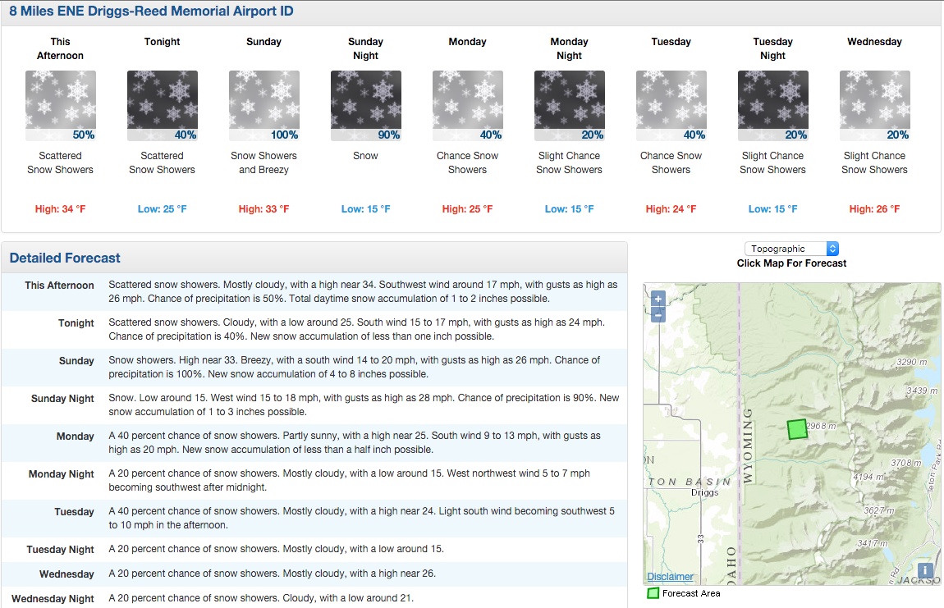
Task: Click the green forecast area square on map
Action: point(797,429)
